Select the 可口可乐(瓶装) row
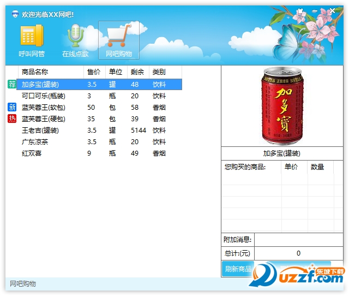Image resolution: width=349 pixels, height=296 pixels. pos(99,96)
